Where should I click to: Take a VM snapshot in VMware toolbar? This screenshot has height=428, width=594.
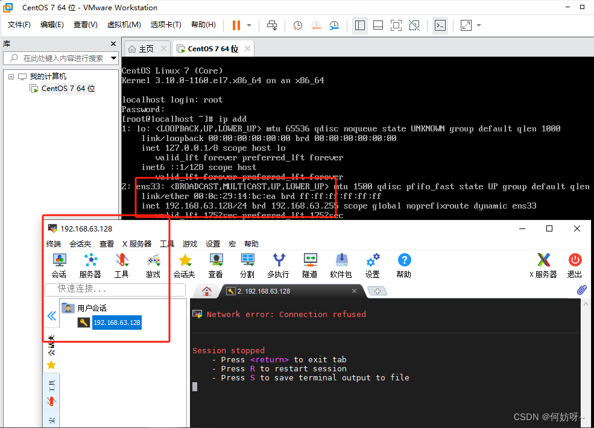coord(297,25)
